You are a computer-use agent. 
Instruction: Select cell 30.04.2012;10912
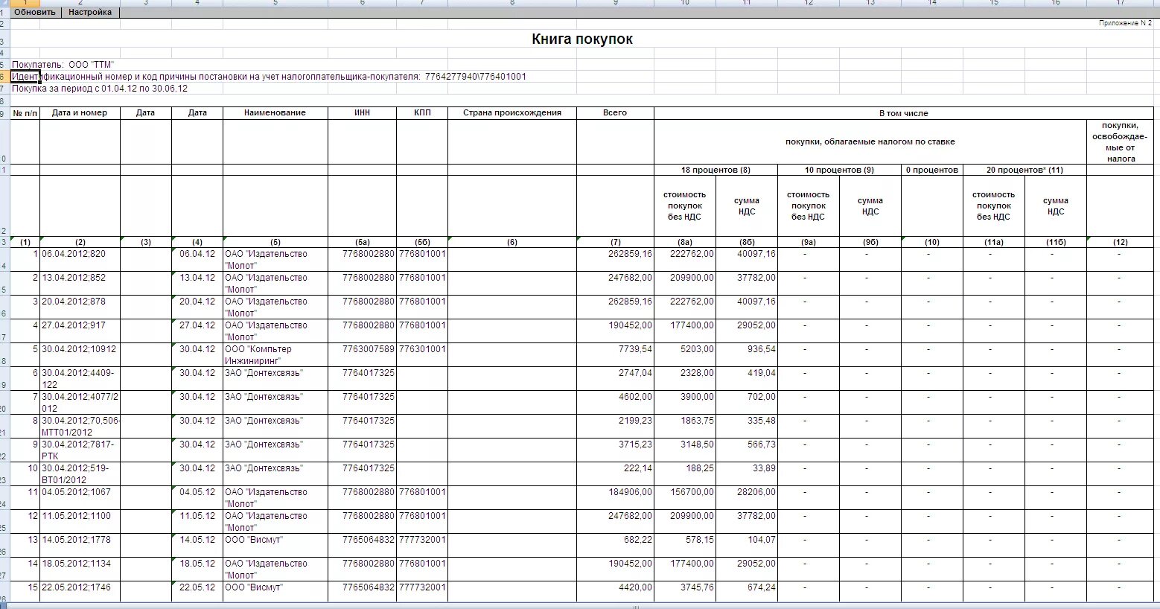tap(80, 355)
